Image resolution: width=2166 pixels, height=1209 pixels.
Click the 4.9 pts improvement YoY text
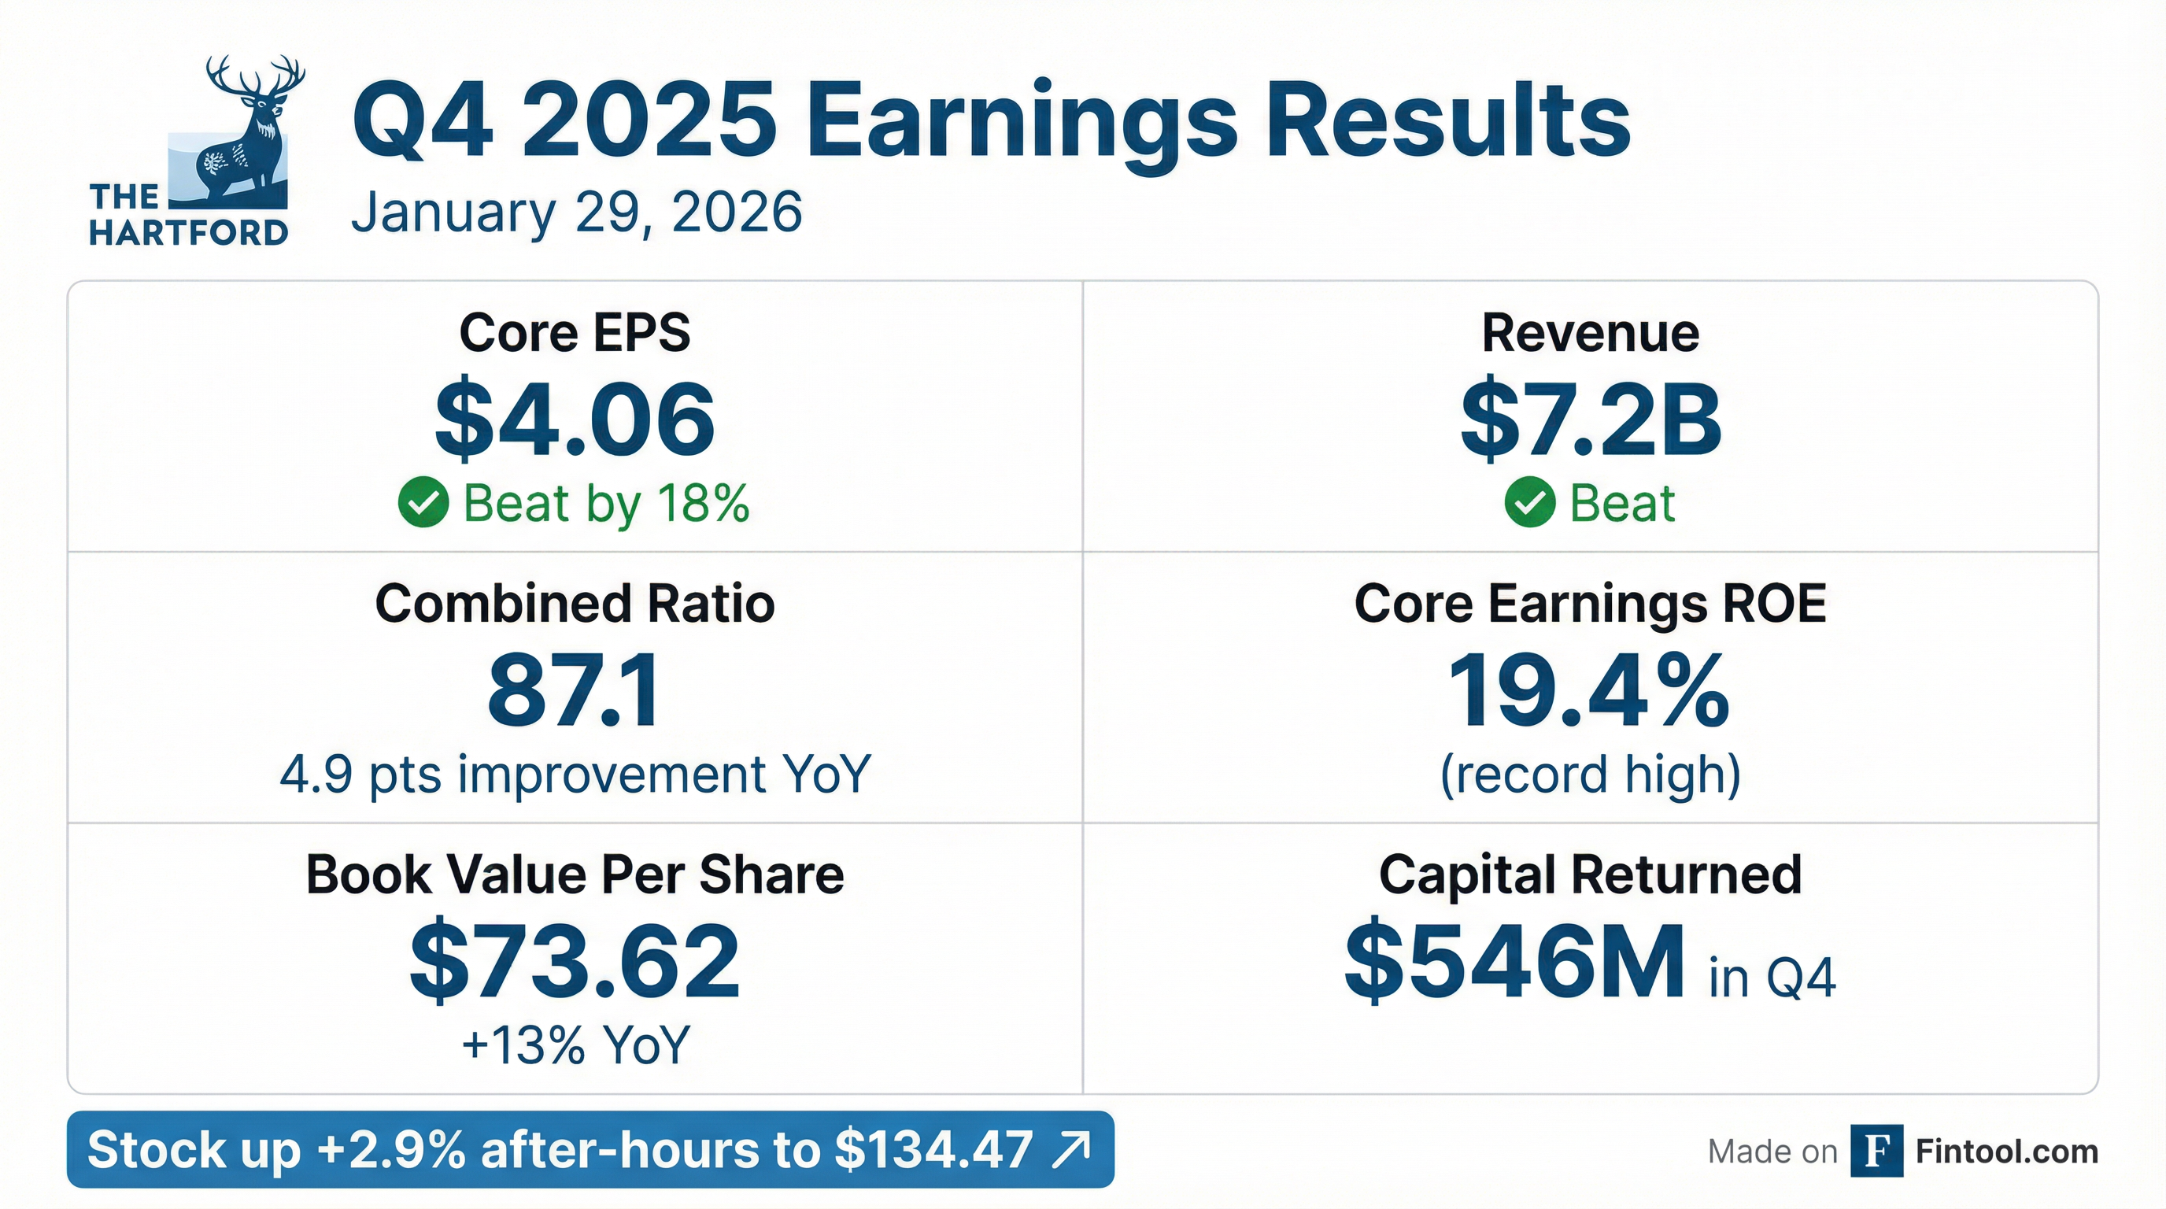pos(575,774)
